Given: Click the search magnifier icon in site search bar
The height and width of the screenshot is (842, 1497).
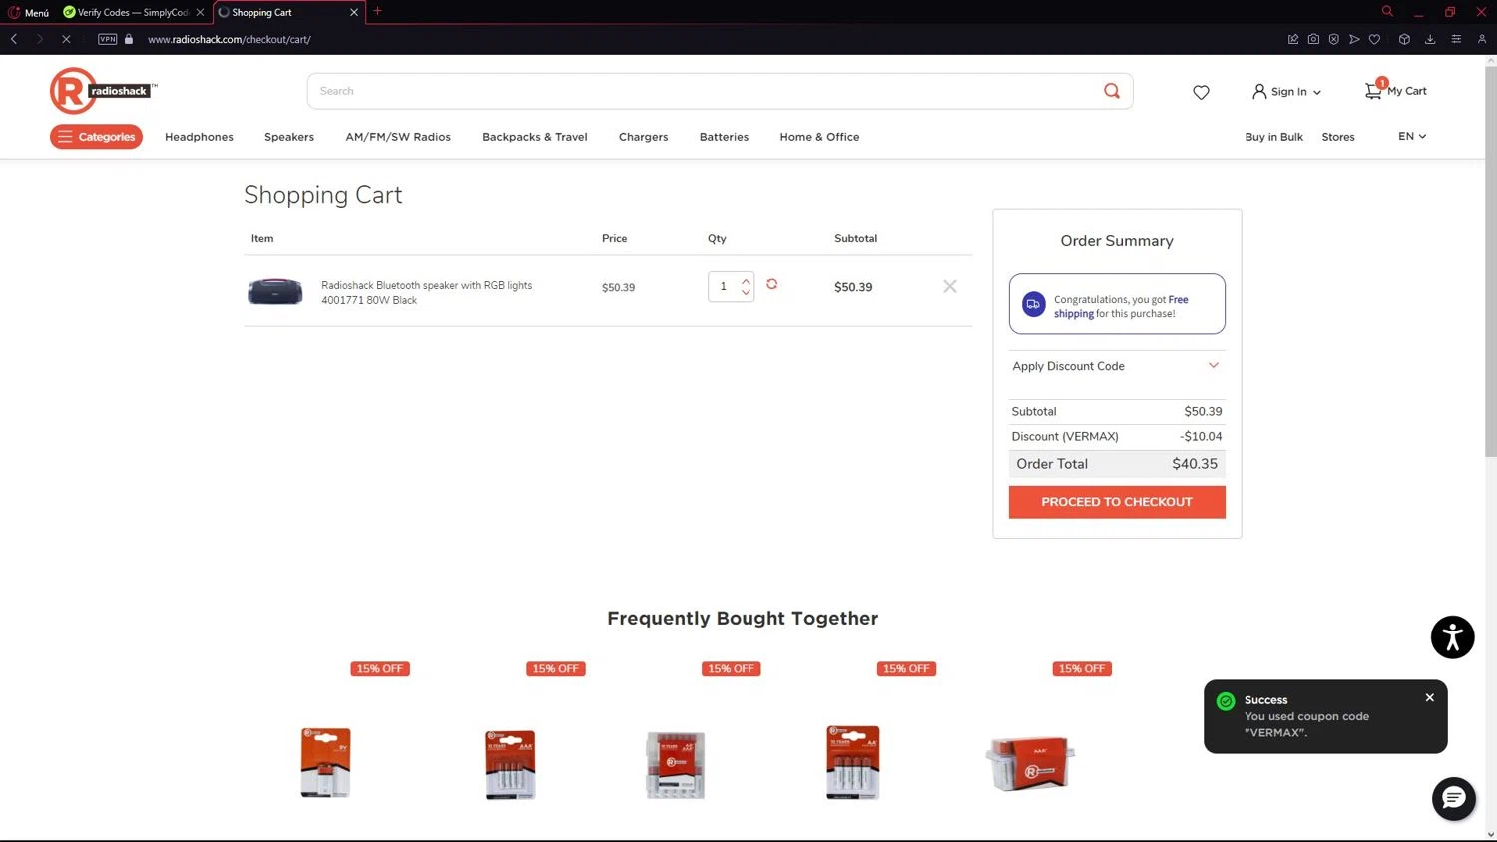Looking at the screenshot, I should [1111, 91].
